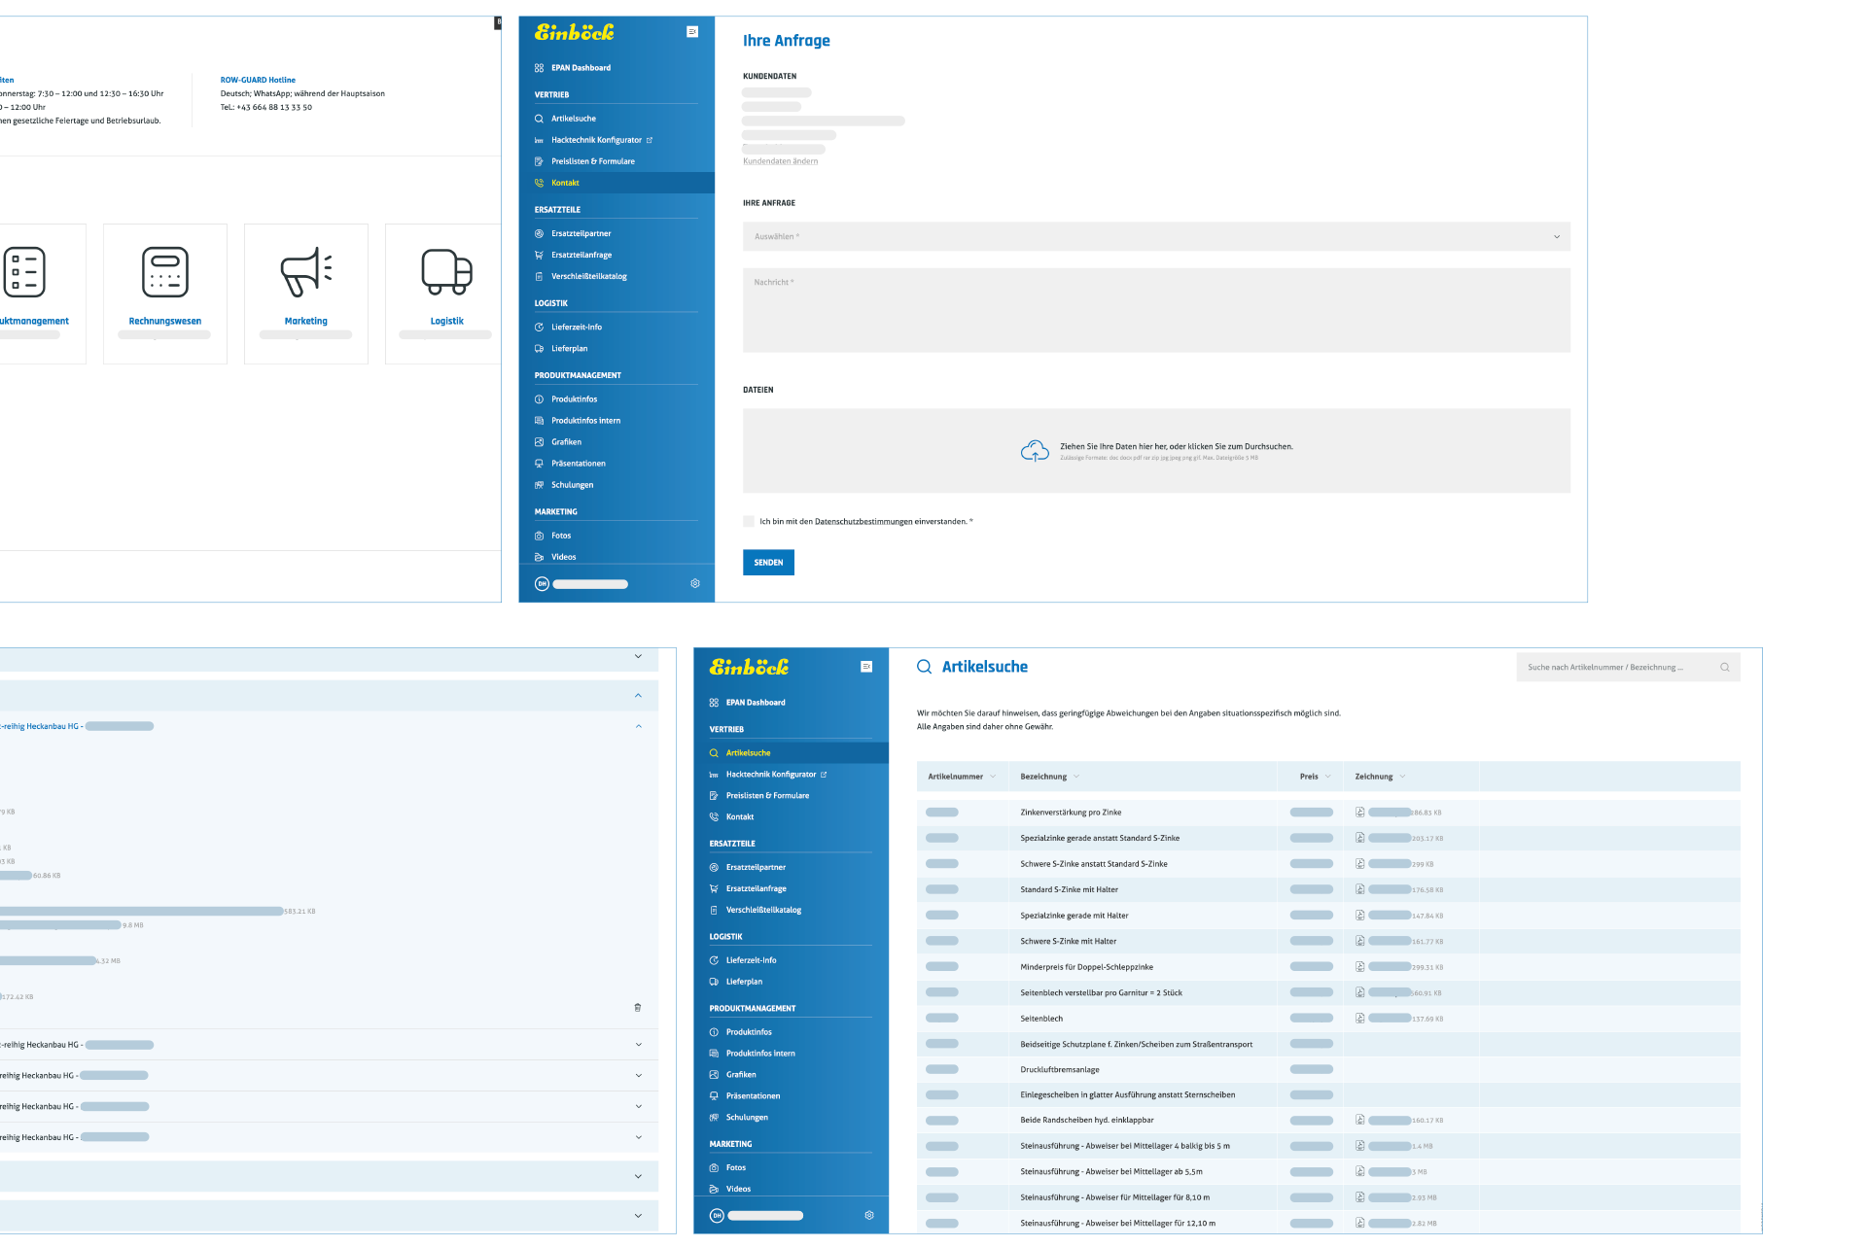Open settings gear in Ihre Anfrage sidebar
Screen dimensions: 1867x1247
pos(695,584)
